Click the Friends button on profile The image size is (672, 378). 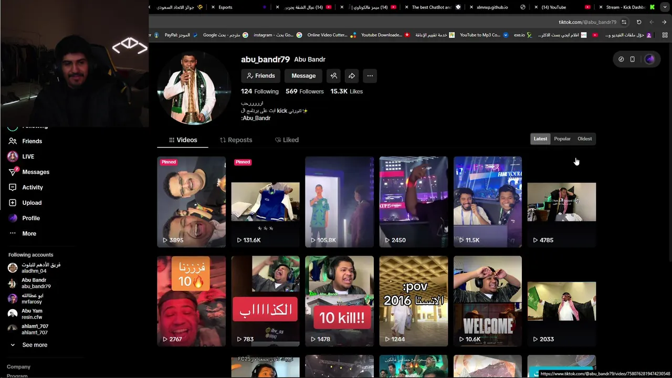[260, 76]
